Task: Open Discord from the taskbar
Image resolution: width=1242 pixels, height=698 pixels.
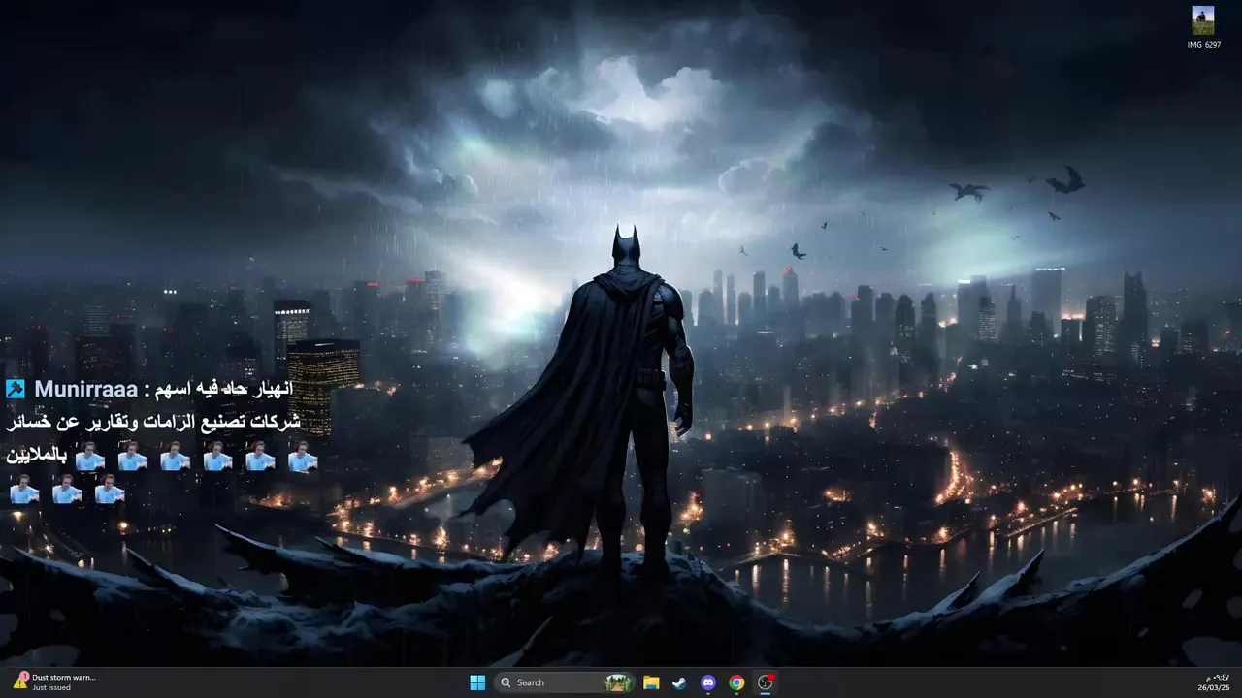Action: [708, 682]
